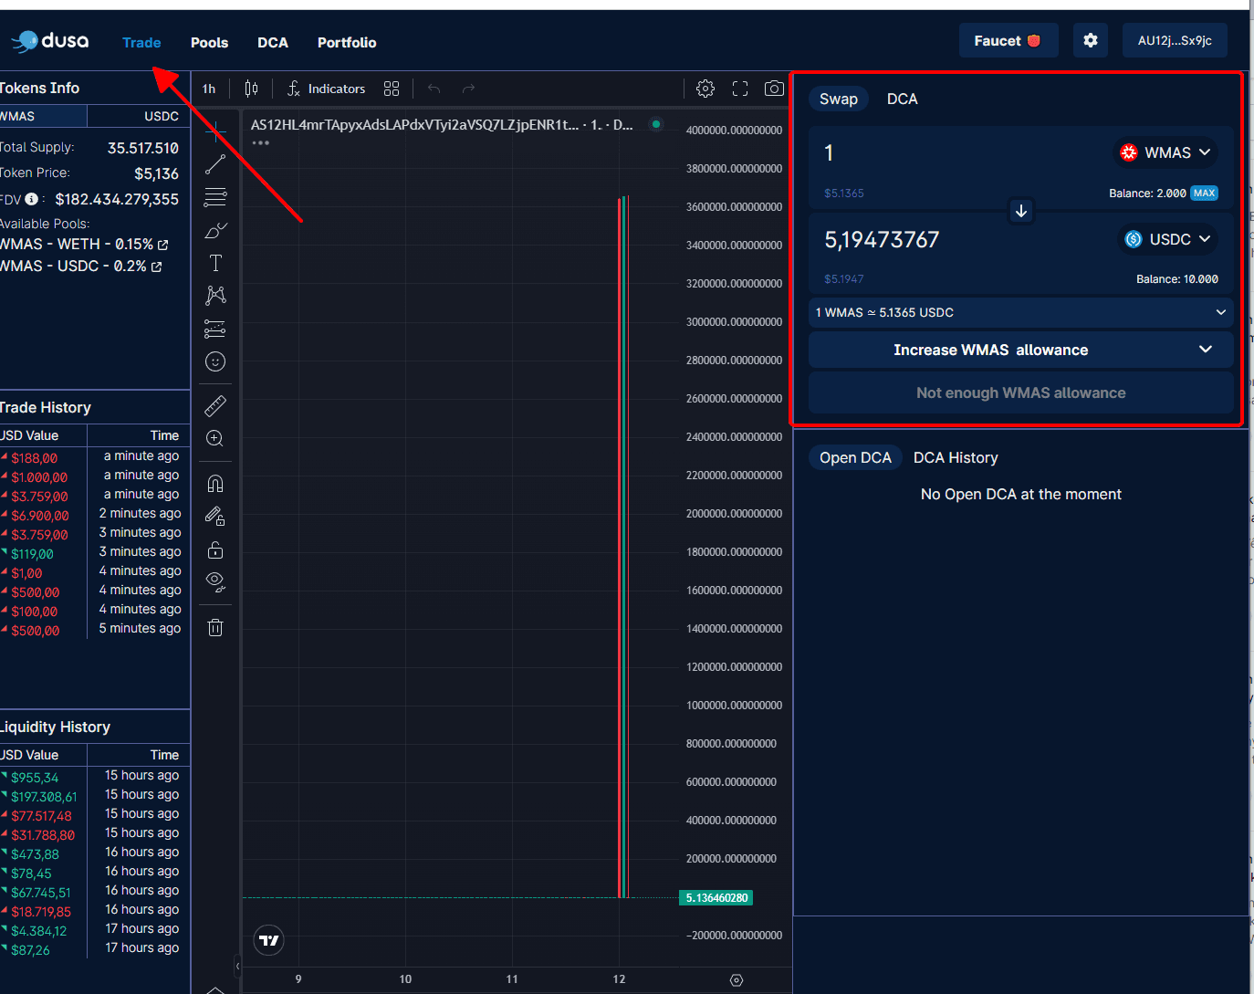Expand the 1 WMAS ≈ 5.1365 USDC details
The image size is (1254, 994).
pos(1021,312)
